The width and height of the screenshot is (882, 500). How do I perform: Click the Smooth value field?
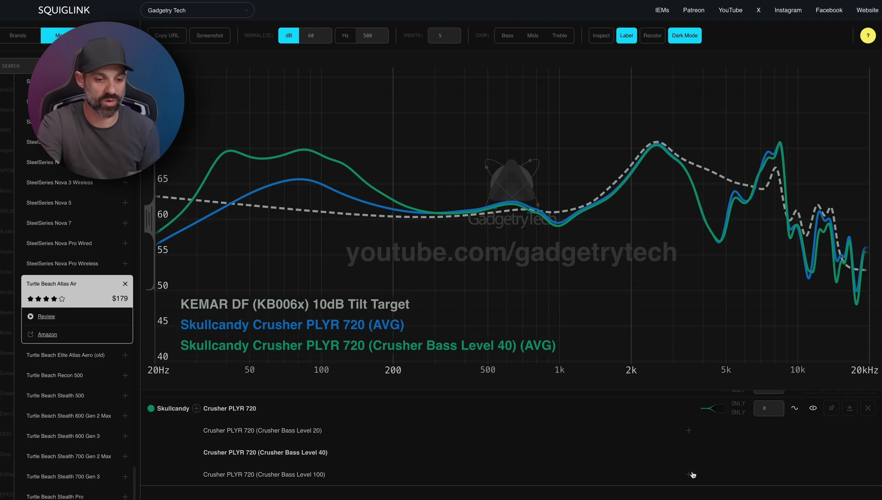[x=444, y=35]
